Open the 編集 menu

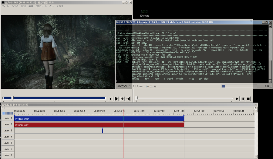click(x=31, y=6)
